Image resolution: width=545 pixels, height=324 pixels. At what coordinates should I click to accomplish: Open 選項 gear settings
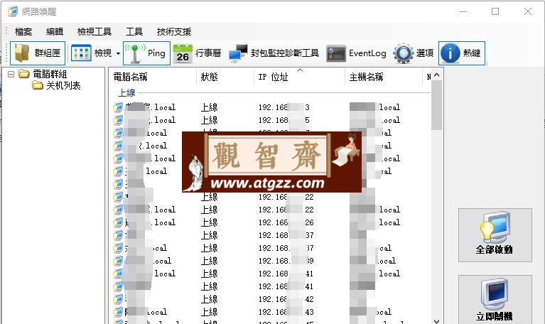point(414,53)
